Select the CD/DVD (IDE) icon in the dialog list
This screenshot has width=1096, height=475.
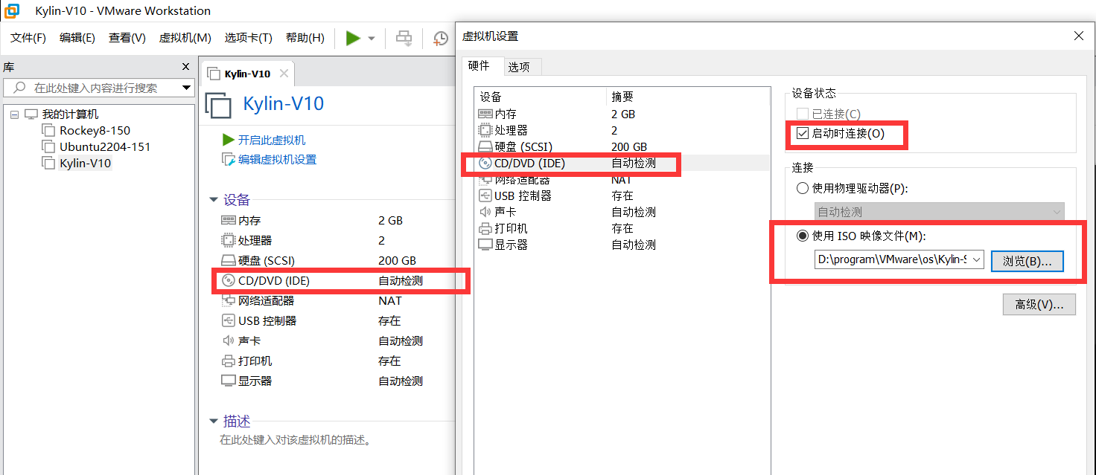pyautogui.click(x=485, y=163)
